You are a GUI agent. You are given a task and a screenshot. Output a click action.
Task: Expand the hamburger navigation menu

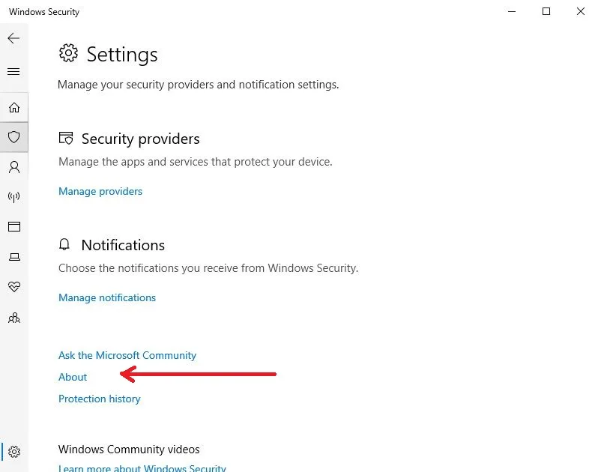(x=13, y=72)
